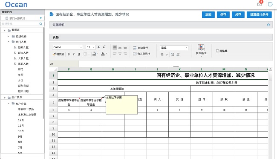Collapse the 过滤条件 filter panel
Viewport: 277px width, 159px height.
click(x=268, y=25)
